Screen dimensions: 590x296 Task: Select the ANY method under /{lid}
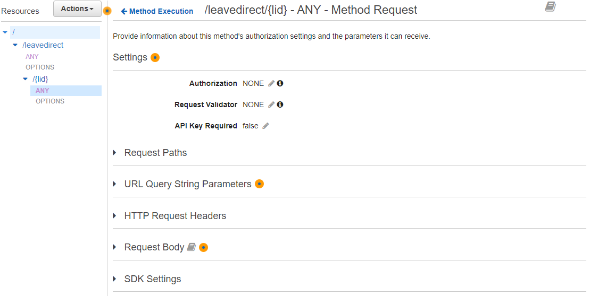66,90
